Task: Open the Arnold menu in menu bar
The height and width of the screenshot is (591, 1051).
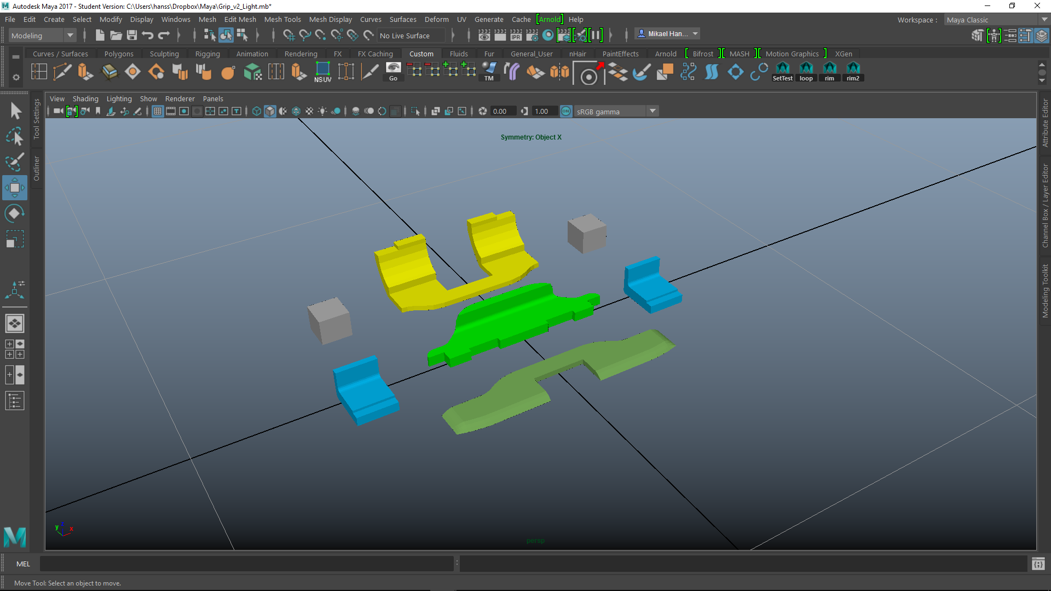Action: [x=550, y=19]
